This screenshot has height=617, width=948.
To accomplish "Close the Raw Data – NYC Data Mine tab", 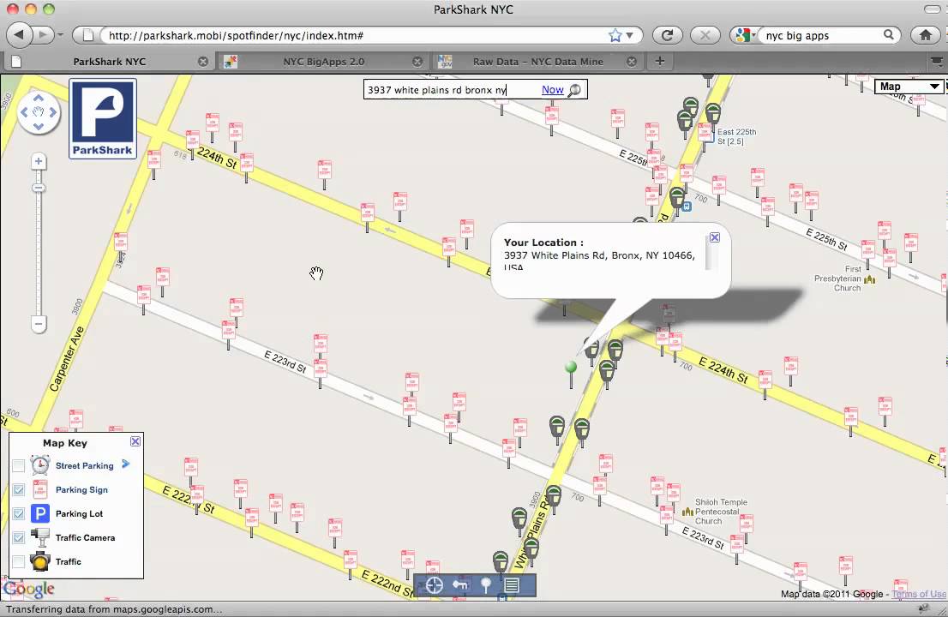I will (x=631, y=61).
